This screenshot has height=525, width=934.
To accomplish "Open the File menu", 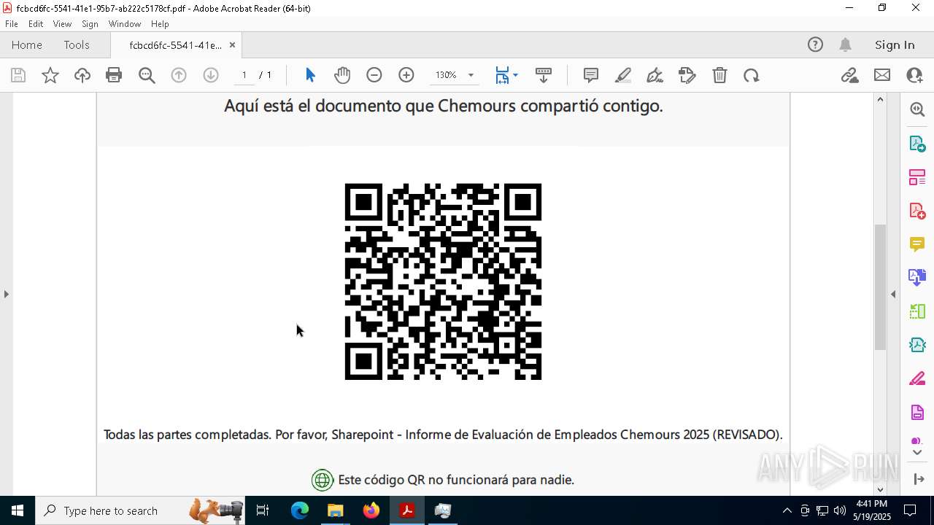I will 12,24.
